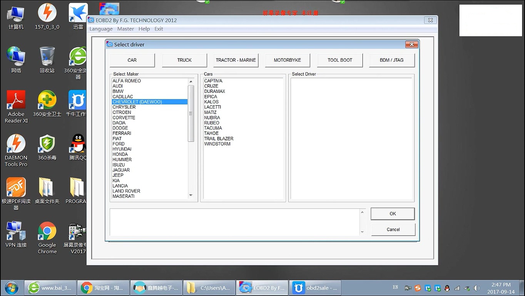Select BMW in maker list
Viewport: 525px width, 296px height.
pos(149,91)
